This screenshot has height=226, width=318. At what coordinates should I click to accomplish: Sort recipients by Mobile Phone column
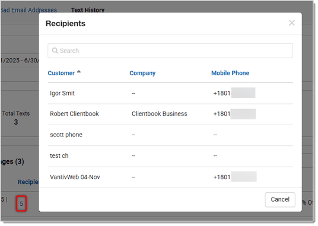coord(231,74)
